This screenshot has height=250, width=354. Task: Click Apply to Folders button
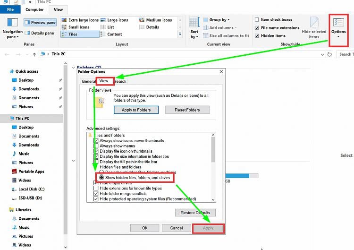pyautogui.click(x=136, y=110)
